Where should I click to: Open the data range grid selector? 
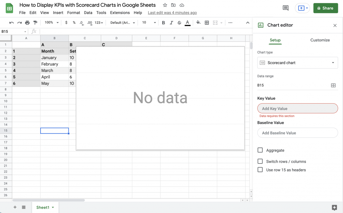point(333,85)
